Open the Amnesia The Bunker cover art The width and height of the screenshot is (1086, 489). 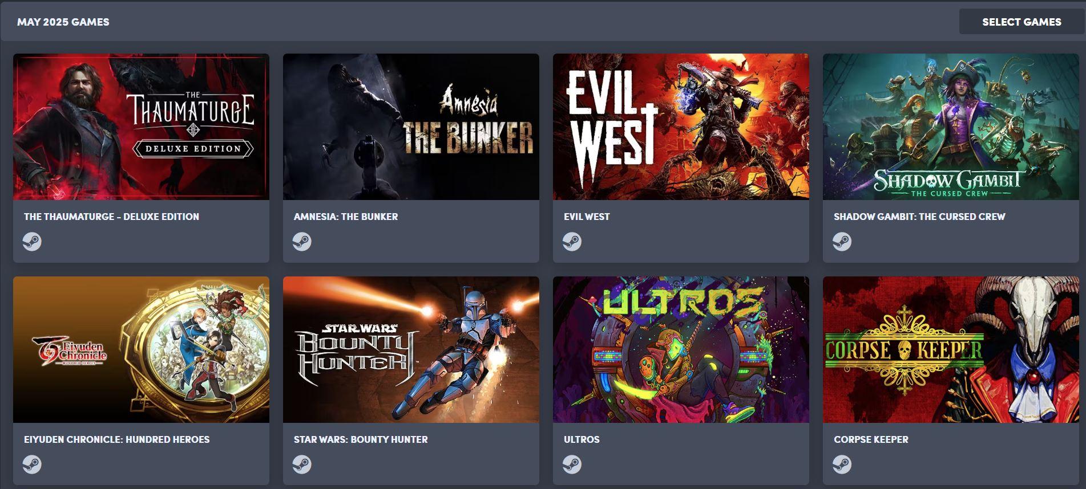[411, 127]
